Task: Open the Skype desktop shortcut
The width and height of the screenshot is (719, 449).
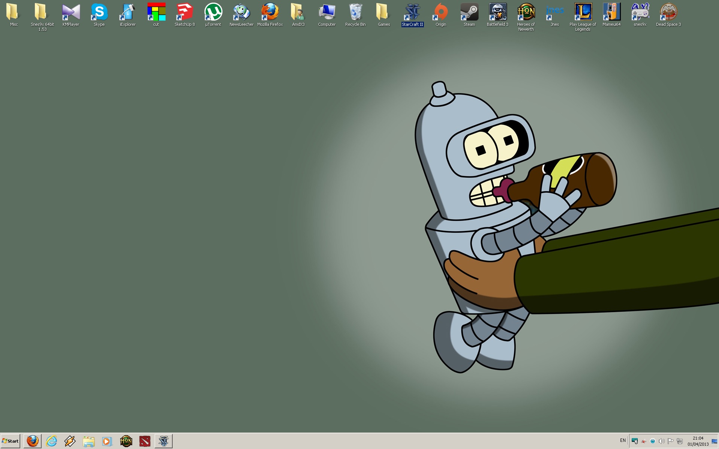Action: (99, 12)
